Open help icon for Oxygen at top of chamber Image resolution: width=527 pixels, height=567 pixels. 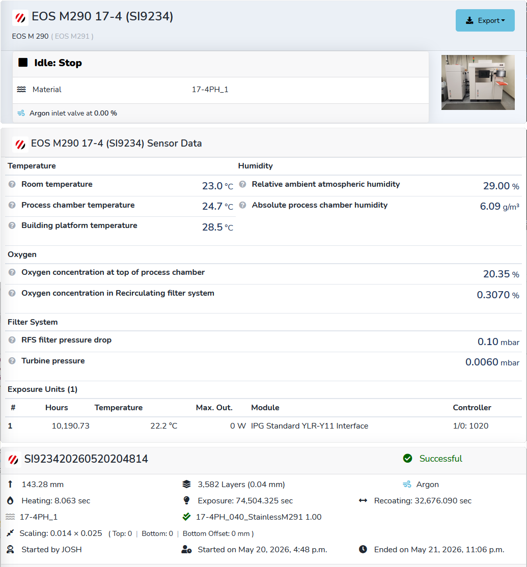click(12, 272)
